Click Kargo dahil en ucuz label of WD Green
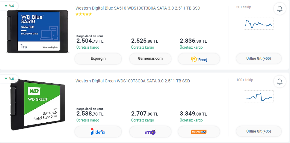Screen dimensions: 290x143 (x=90, y=109)
